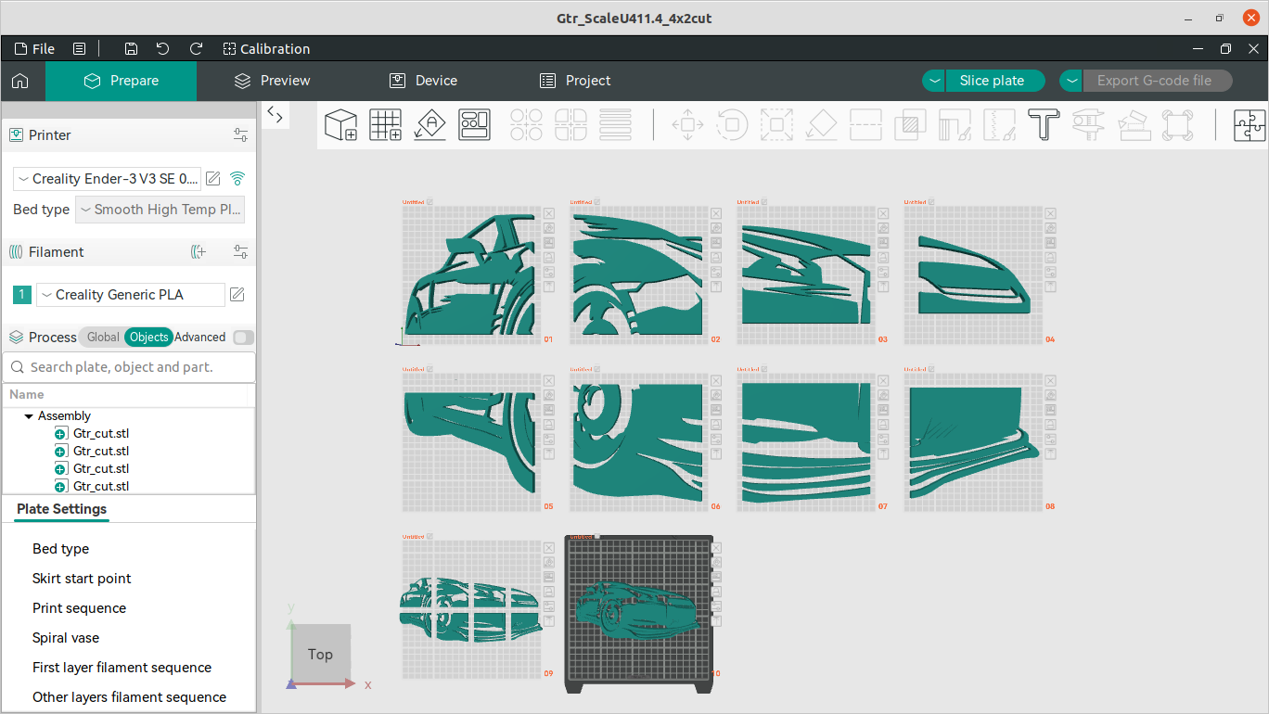Click the Add plate grid icon
Viewport: 1269px width, 714px height.
tap(385, 124)
